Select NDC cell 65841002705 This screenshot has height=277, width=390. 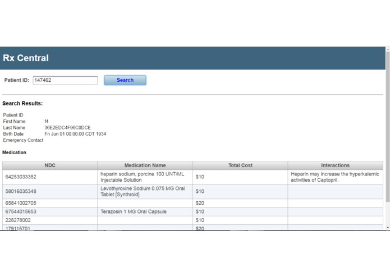coord(50,203)
